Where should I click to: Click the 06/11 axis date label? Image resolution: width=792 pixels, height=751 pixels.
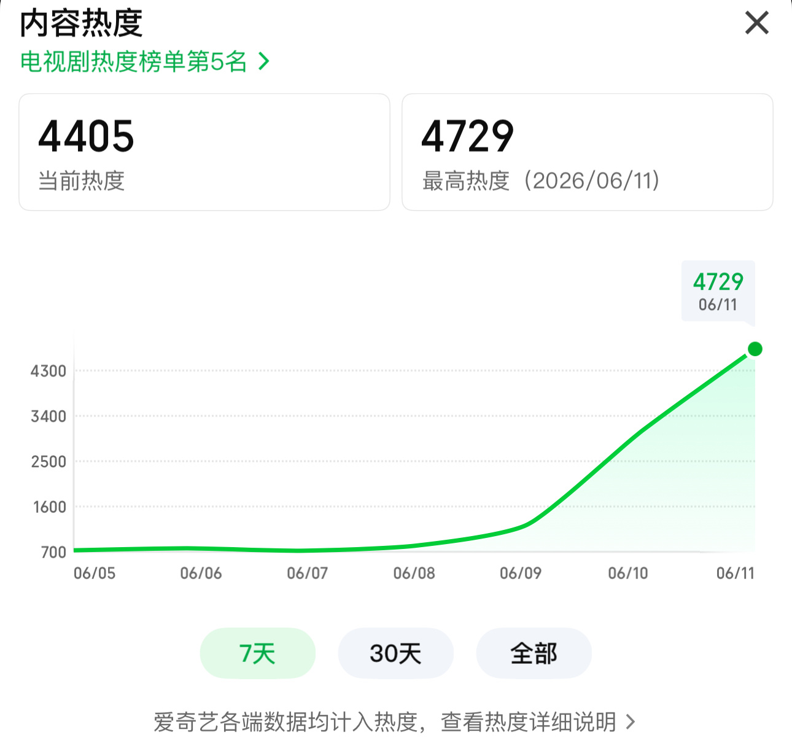[x=735, y=574]
